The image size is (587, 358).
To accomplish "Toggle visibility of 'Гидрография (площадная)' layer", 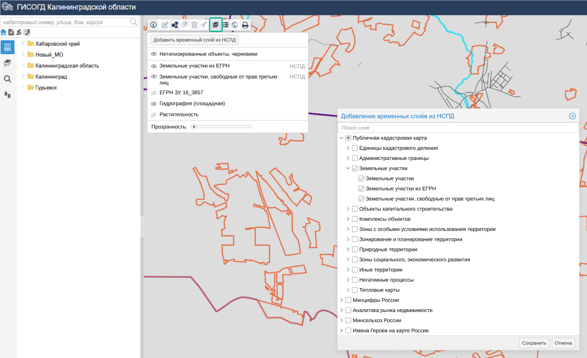I will point(154,103).
